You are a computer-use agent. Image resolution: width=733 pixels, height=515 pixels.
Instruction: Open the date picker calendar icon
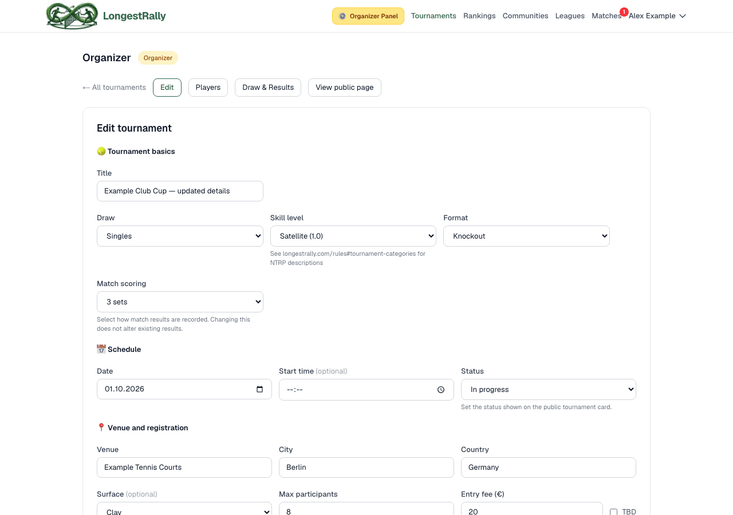pyautogui.click(x=260, y=389)
